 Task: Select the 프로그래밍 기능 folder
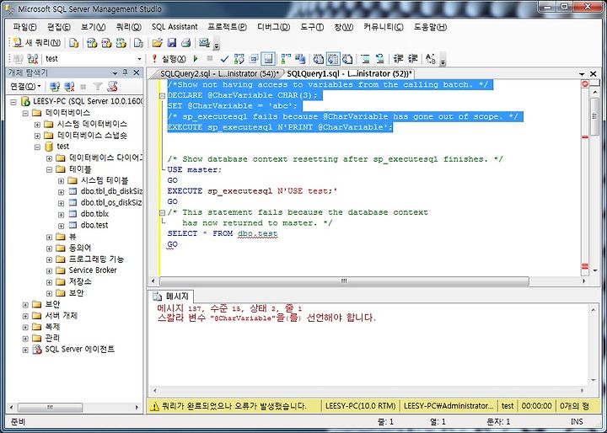96,259
